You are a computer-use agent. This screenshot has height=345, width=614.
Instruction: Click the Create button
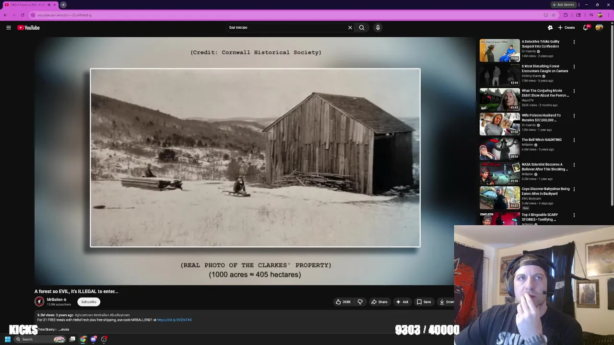[567, 28]
